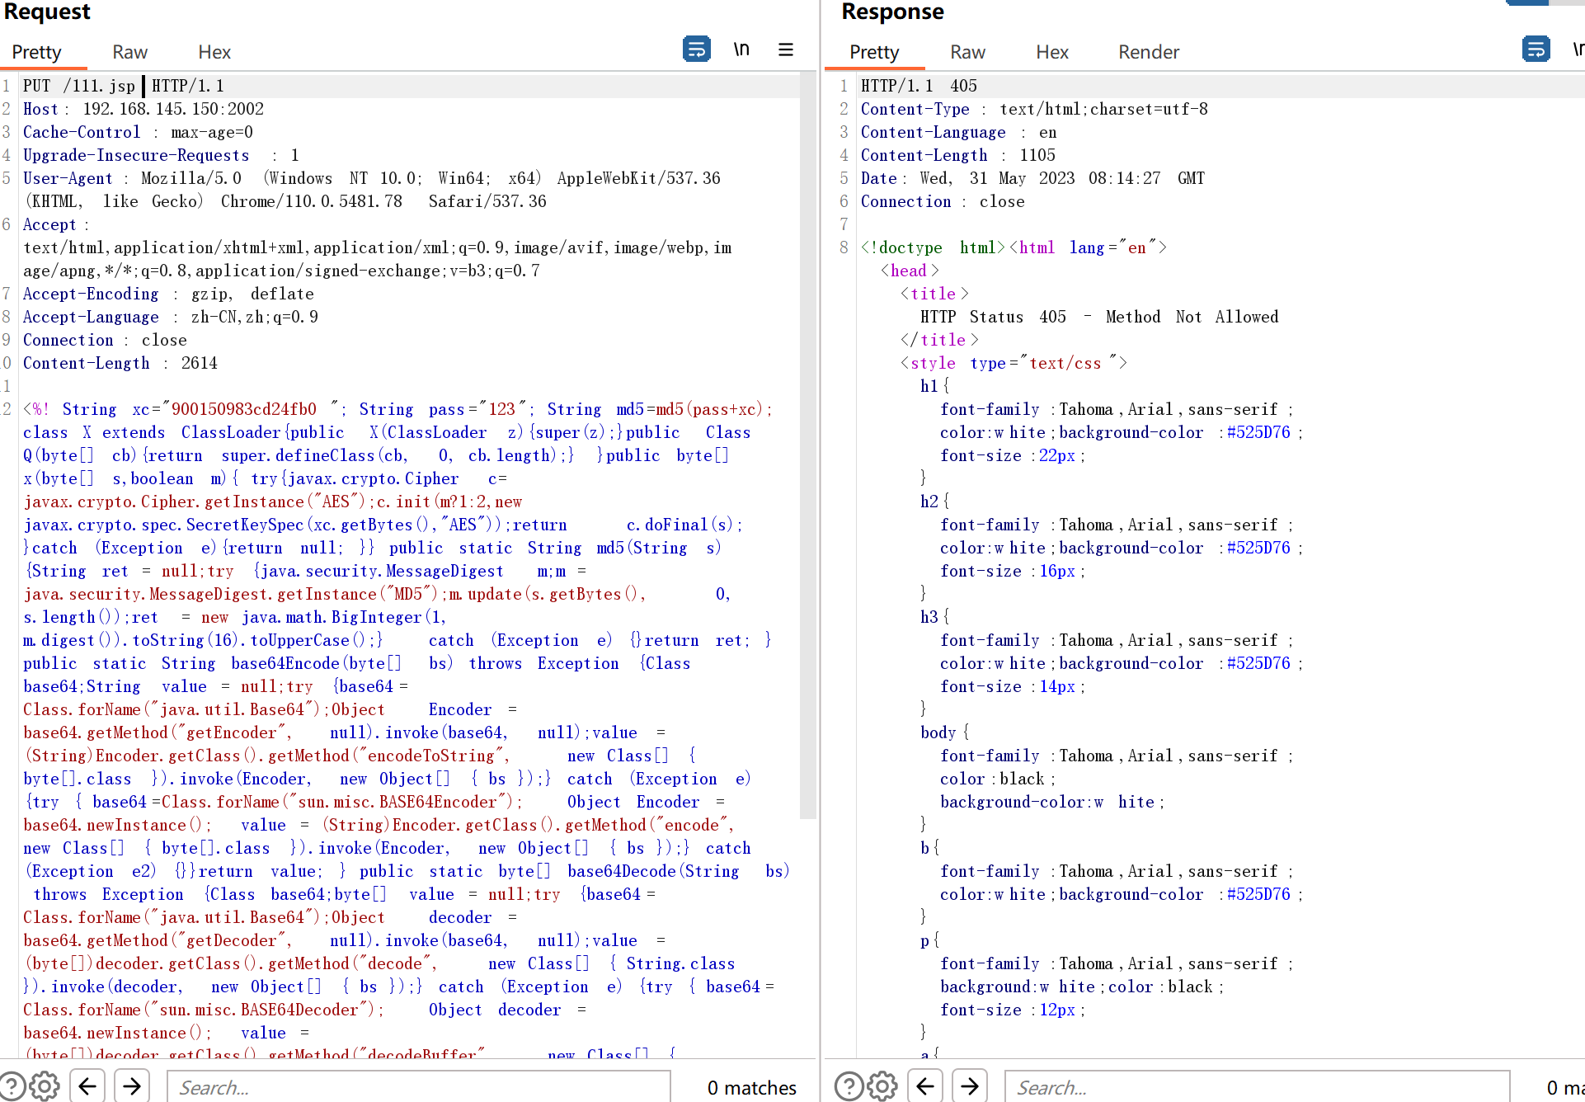Click Content-Length 1105 in response
The image size is (1585, 1102).
click(958, 155)
